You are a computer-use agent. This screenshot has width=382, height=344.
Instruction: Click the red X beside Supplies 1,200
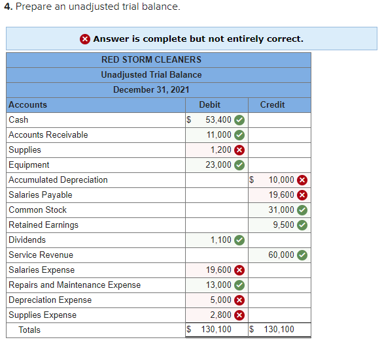point(239,150)
